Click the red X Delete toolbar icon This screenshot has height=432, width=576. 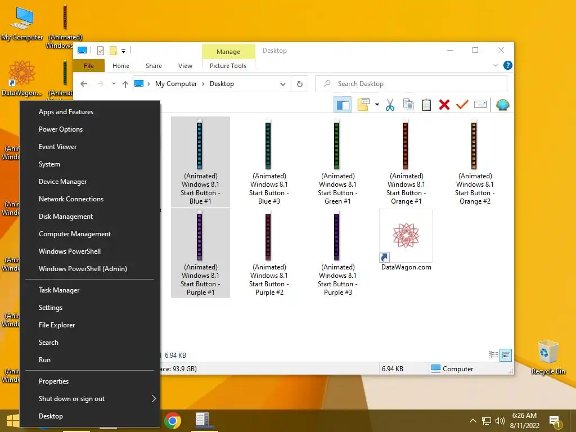pos(444,105)
